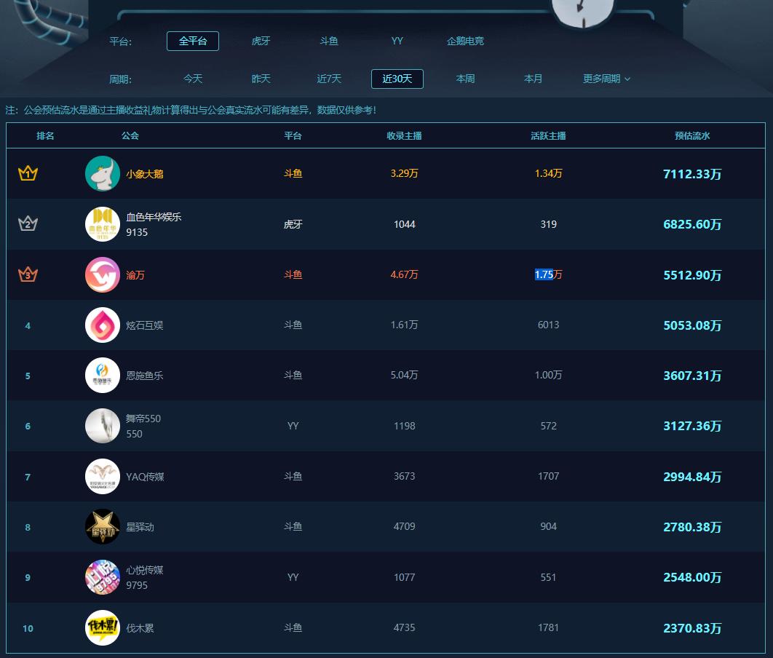Click the highlighted 1.75万 active streamers value

point(548,274)
